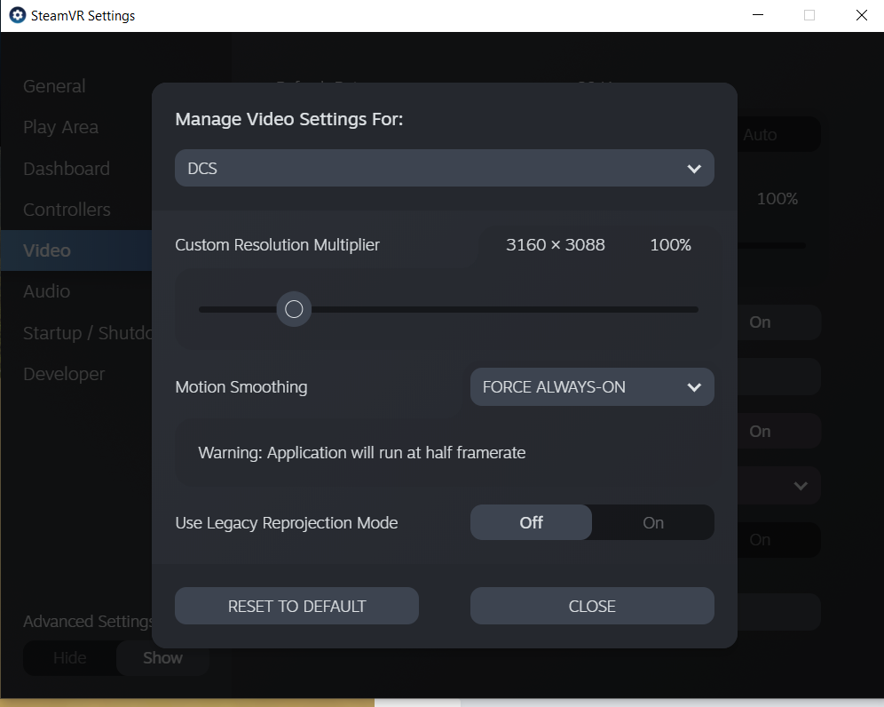Click the half framerate warning text
Viewport: 884px width, 707px height.
point(362,452)
